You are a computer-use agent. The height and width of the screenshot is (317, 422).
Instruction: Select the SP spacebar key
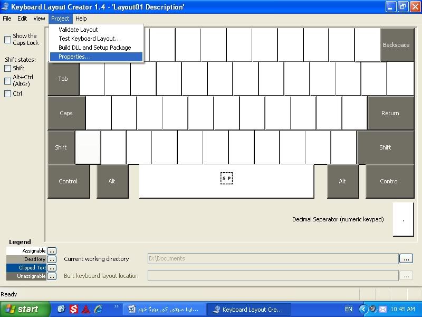point(226,181)
